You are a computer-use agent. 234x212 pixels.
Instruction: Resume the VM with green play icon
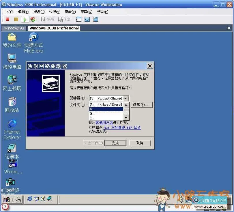point(25,19)
